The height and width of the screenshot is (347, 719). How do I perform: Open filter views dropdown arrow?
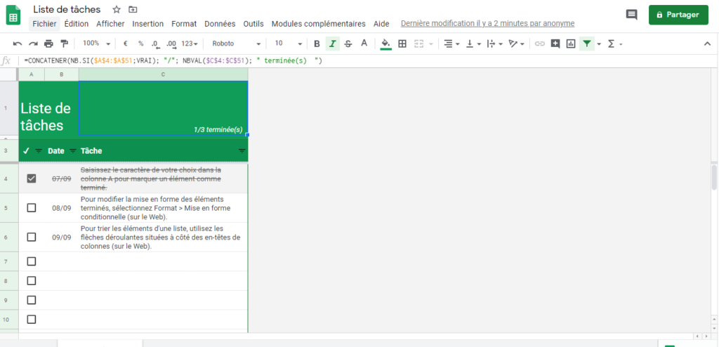[x=599, y=44]
